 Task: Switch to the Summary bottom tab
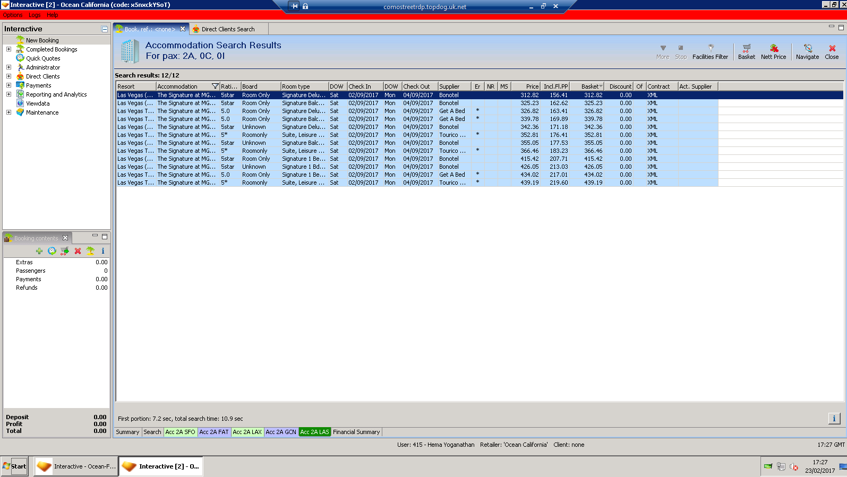(x=127, y=432)
